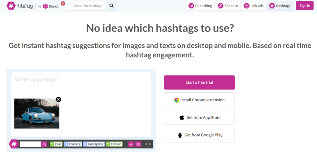Remove the uploaded car image with the X
Image resolution: width=317 pixels, height=154 pixels.
coord(59,99)
